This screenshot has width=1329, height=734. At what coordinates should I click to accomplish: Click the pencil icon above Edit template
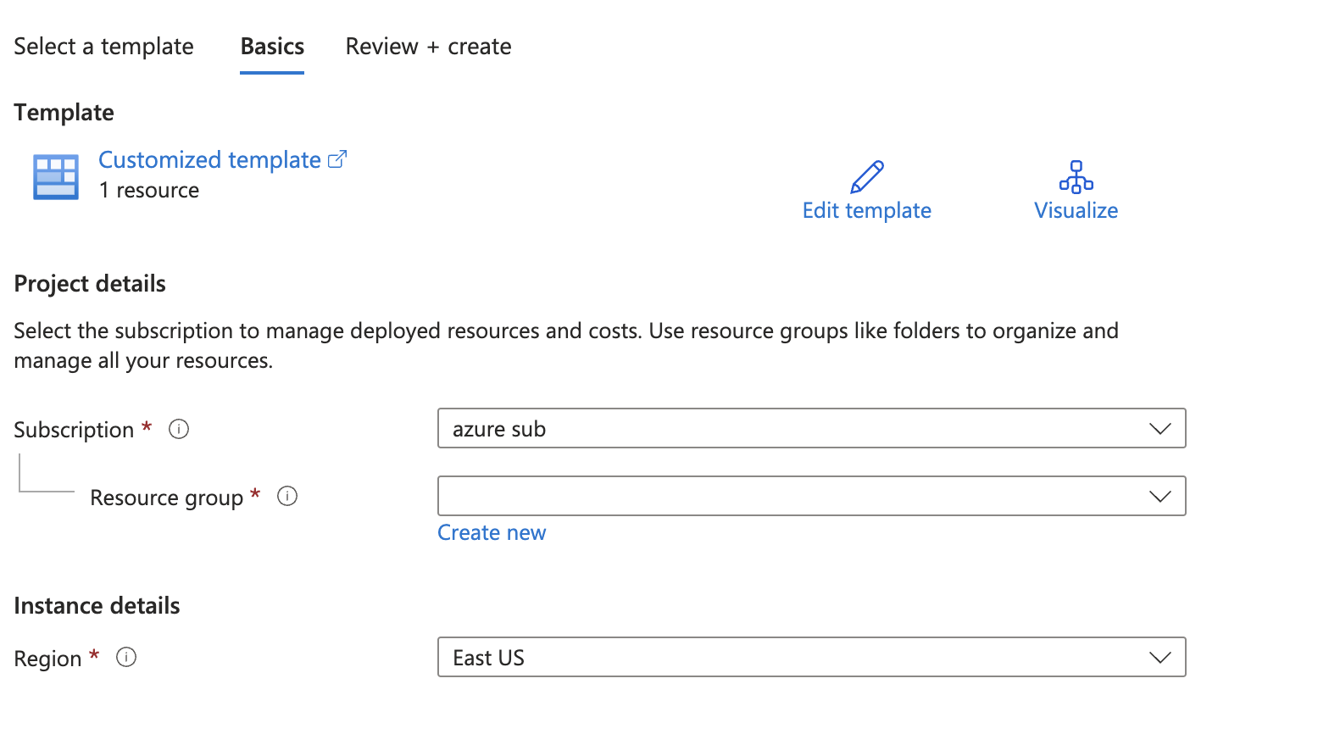(866, 177)
